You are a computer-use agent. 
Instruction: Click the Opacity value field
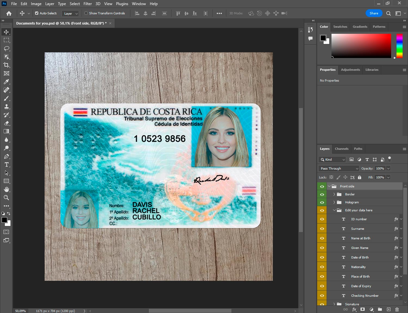[x=380, y=169]
